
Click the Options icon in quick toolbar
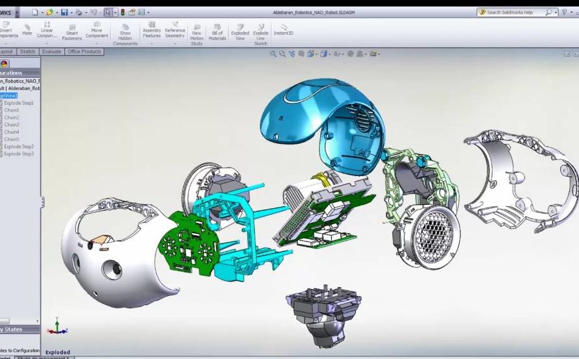[142, 12]
